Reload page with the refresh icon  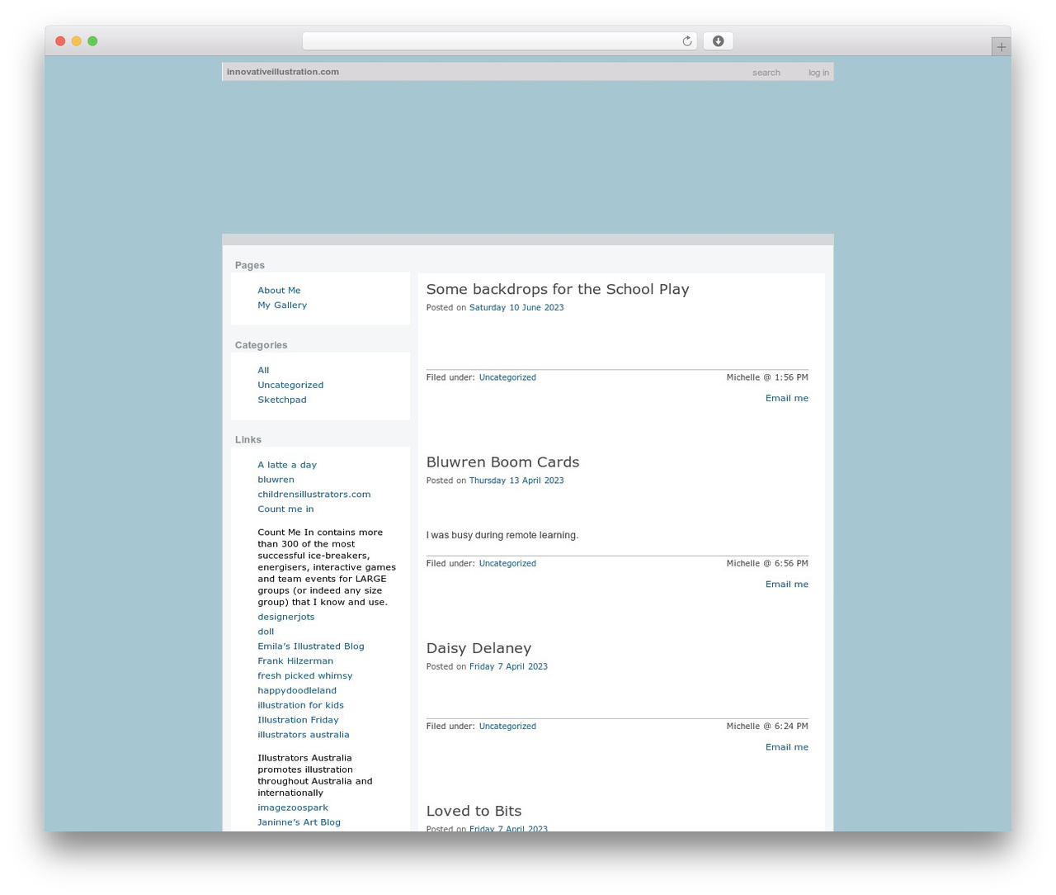(686, 41)
